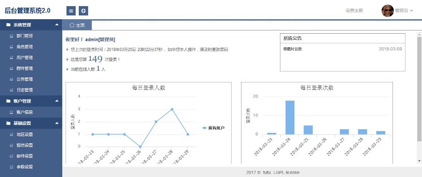Collapse the 系统管理 section arrow
The image size is (422, 177).
(57, 25)
